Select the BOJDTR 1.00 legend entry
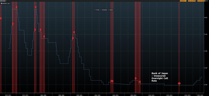The width and height of the screenshot is (209, 96). 5,3
